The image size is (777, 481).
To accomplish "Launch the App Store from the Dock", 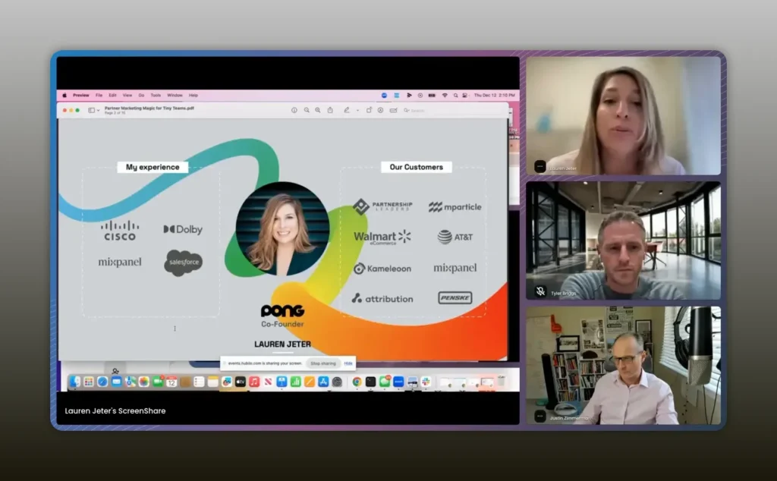I will [x=322, y=382].
